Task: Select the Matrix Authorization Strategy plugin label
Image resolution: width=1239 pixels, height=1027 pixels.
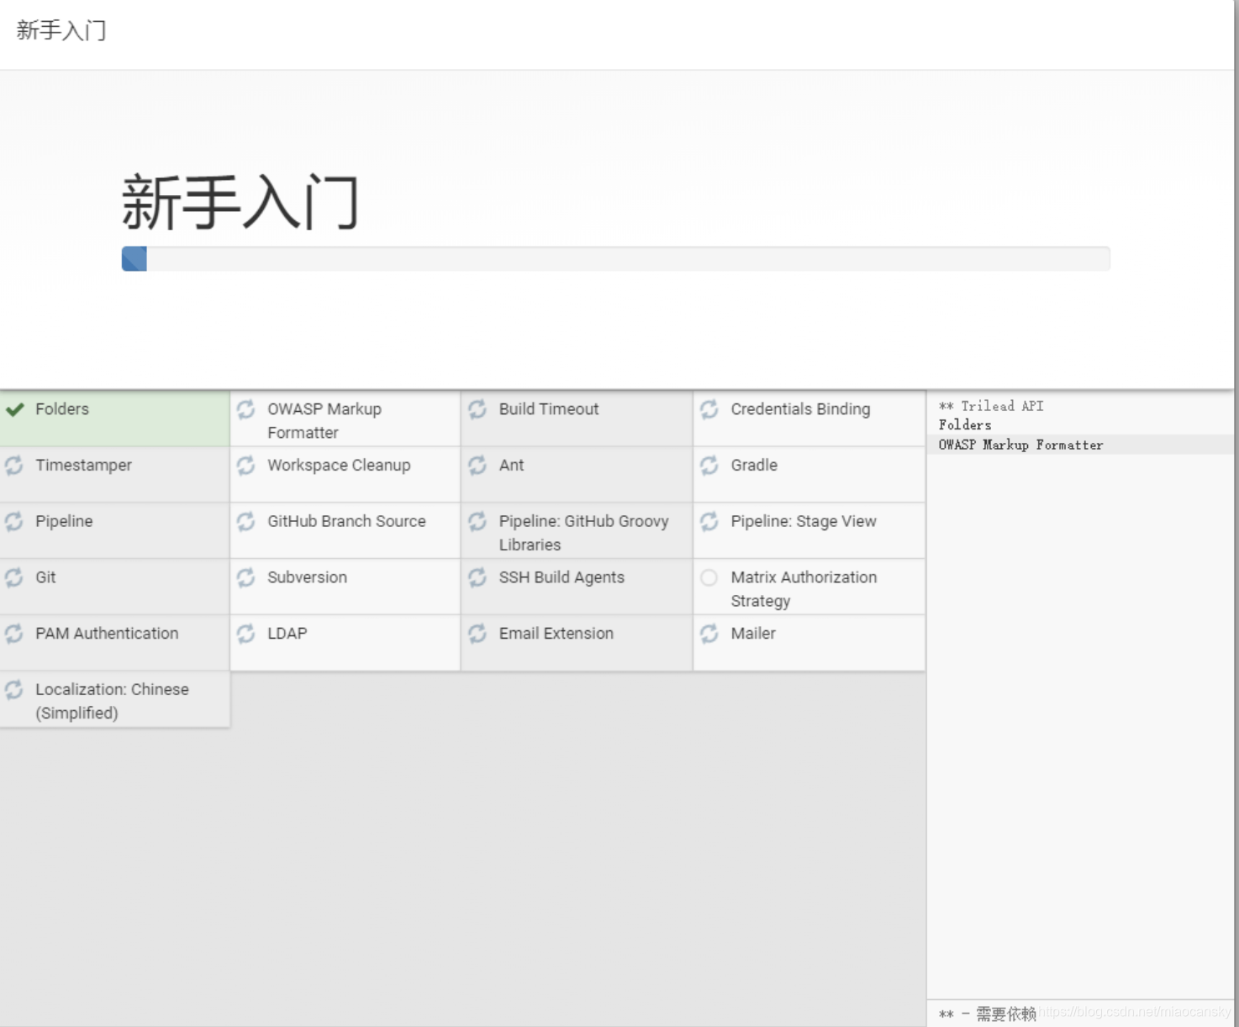Action: click(x=804, y=589)
